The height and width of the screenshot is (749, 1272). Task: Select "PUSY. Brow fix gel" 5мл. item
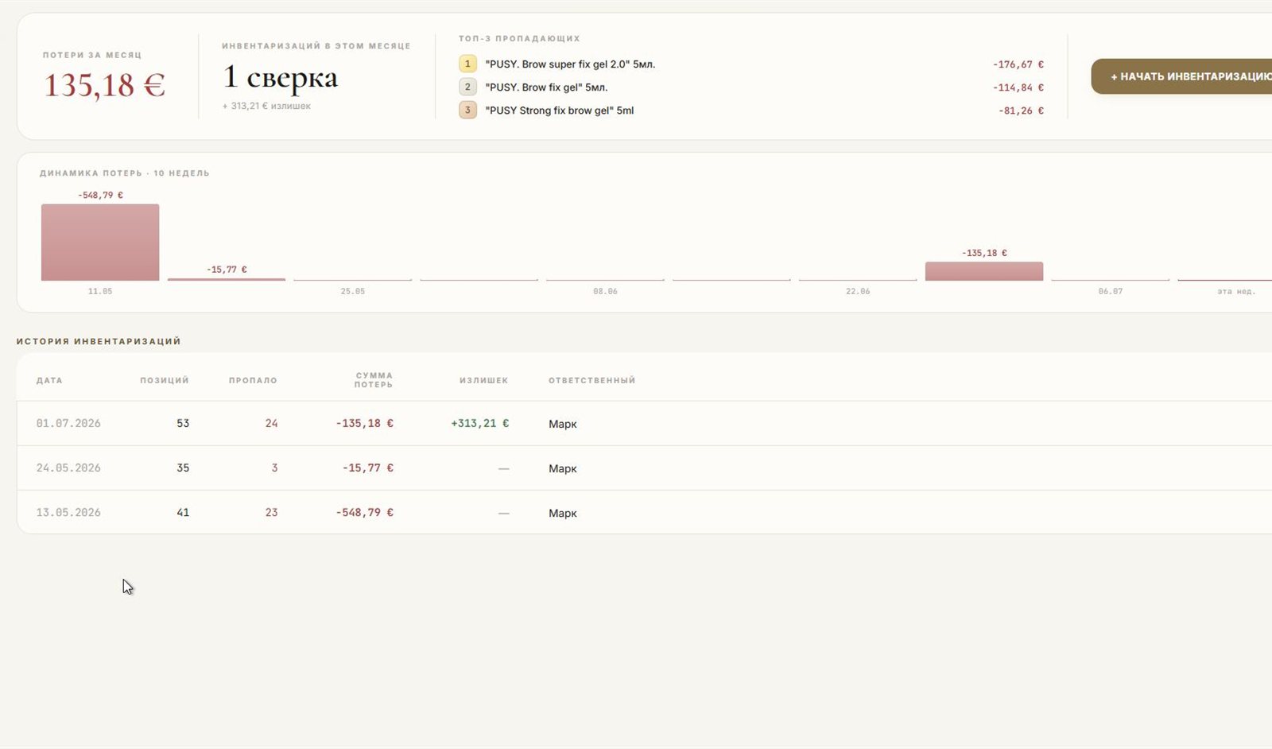click(546, 87)
